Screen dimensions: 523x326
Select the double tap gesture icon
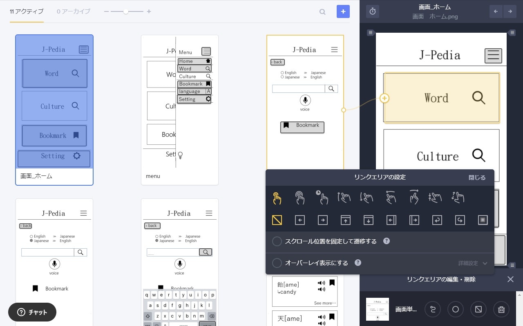coord(300,198)
